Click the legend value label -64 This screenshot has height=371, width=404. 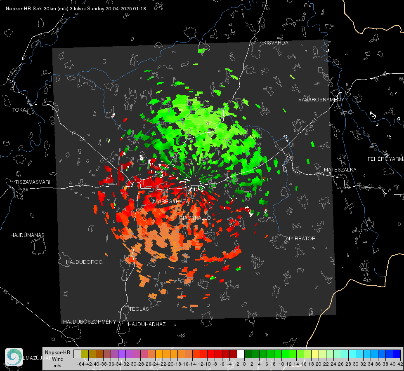[80, 364]
